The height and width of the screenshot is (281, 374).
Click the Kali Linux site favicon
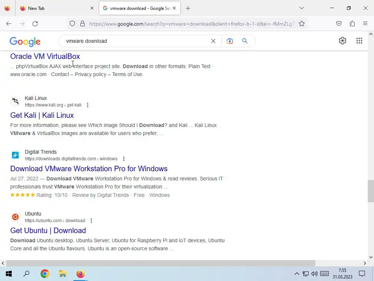[15, 101]
